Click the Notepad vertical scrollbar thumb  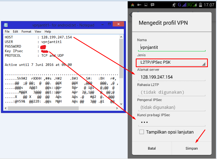(121, 59)
